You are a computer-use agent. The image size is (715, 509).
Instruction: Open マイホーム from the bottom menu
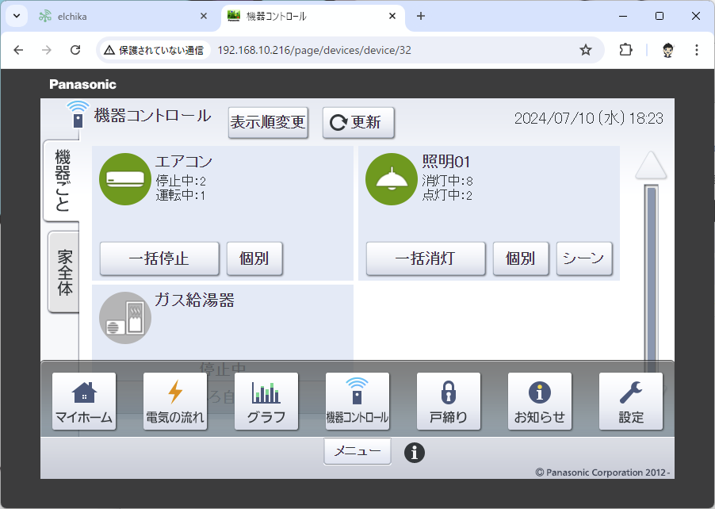[x=84, y=401]
